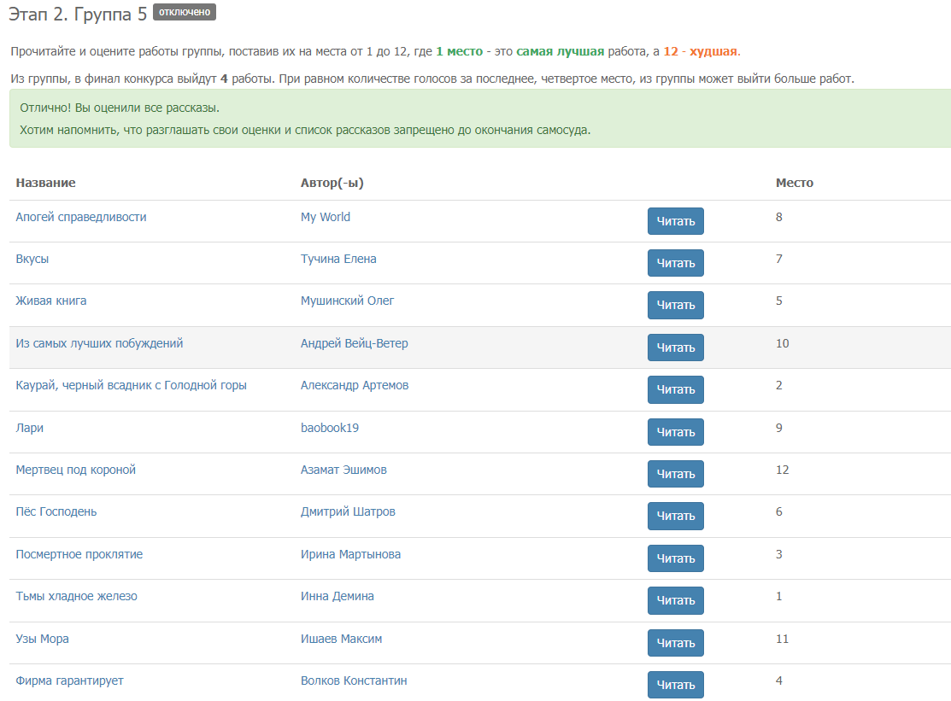
Task: View author Андрей Вейц-Ветер profile
Action: coord(354,343)
